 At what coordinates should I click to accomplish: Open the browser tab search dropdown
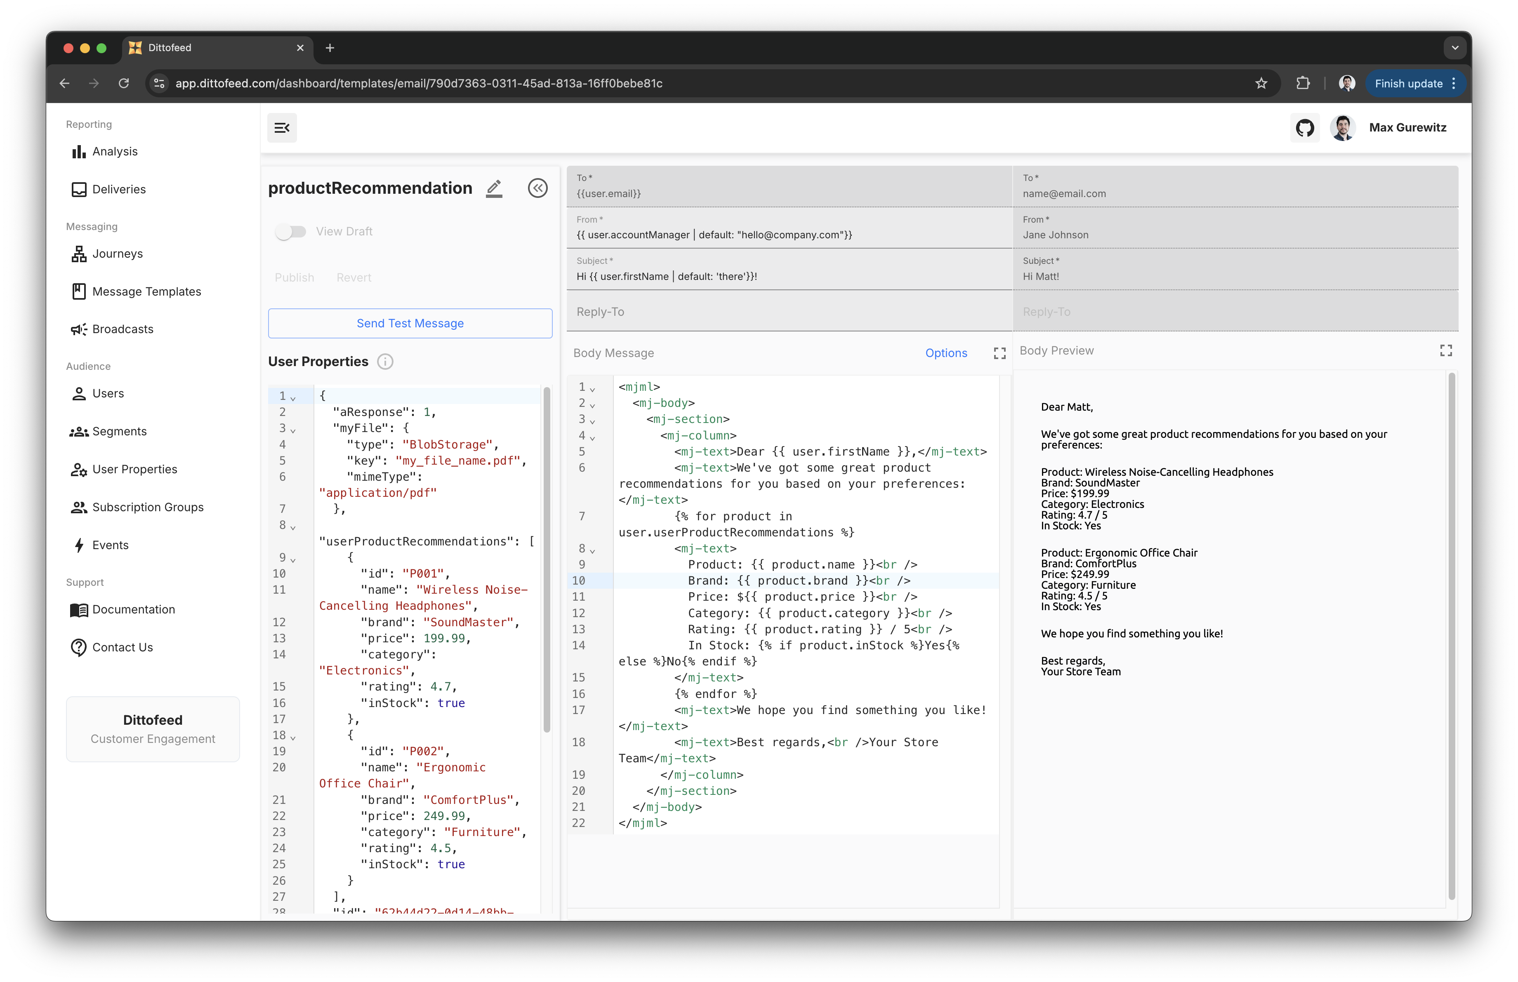pyautogui.click(x=1455, y=48)
